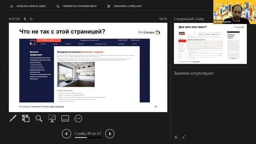
Task: Click the slide title Что не так с этой страницей?
Action: [x=62, y=31]
